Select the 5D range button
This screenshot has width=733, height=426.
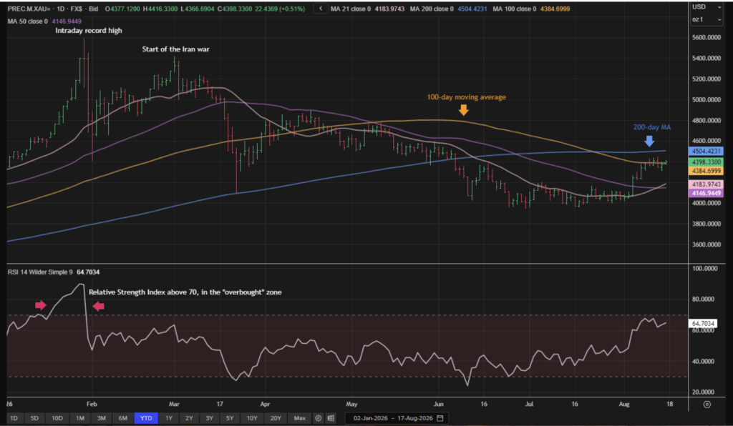click(34, 418)
